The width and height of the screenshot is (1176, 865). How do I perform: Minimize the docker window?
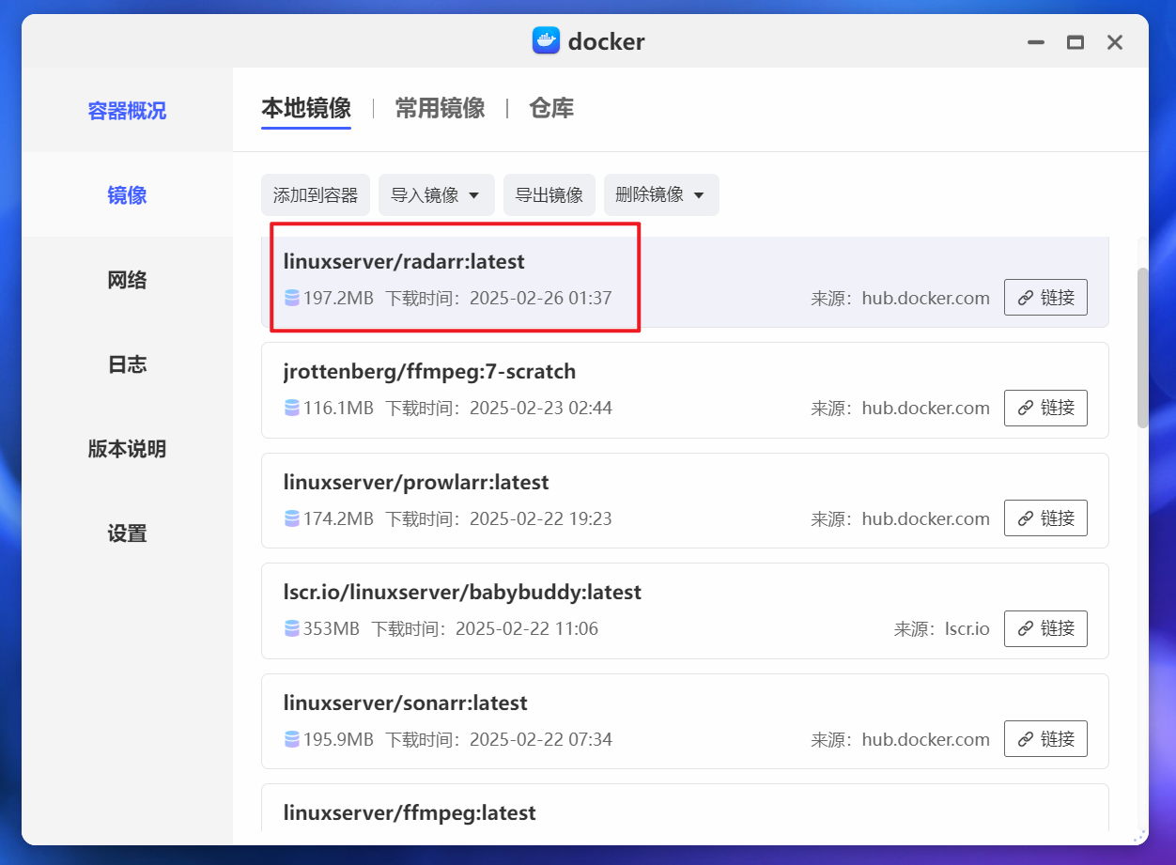point(1036,42)
